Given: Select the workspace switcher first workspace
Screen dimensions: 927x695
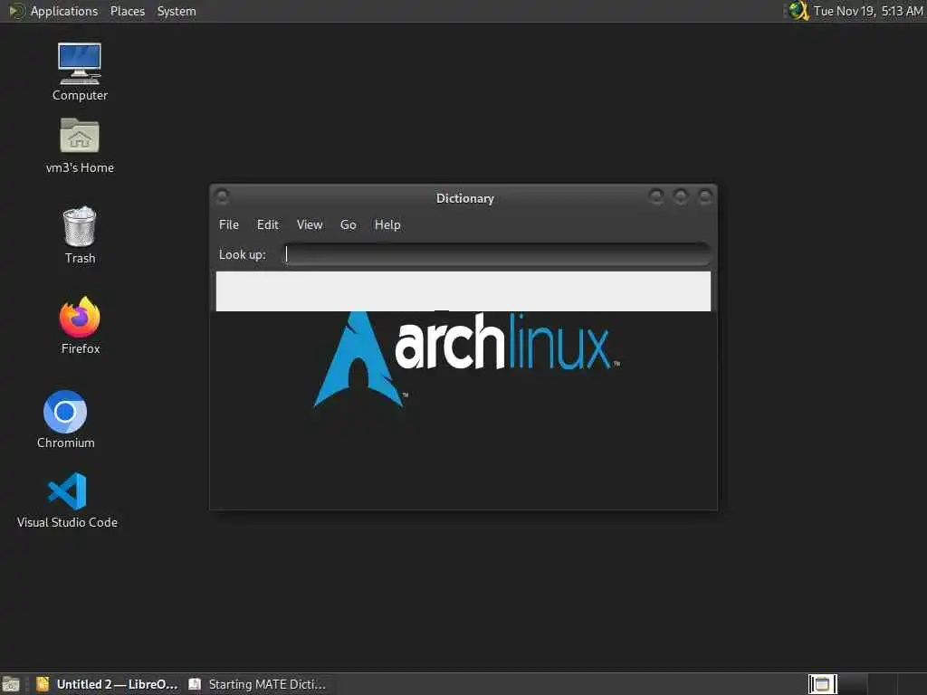Looking at the screenshot, I should 822,684.
